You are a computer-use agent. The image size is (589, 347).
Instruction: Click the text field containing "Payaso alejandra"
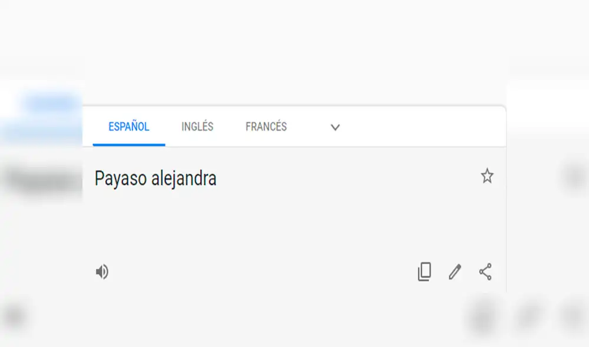coord(156,178)
